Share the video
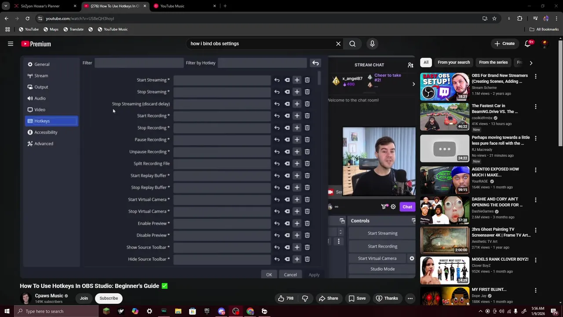This screenshot has width=563, height=317. (328, 298)
